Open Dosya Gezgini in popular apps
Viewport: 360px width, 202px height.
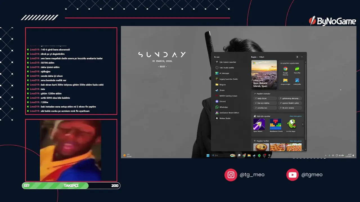tap(285, 82)
